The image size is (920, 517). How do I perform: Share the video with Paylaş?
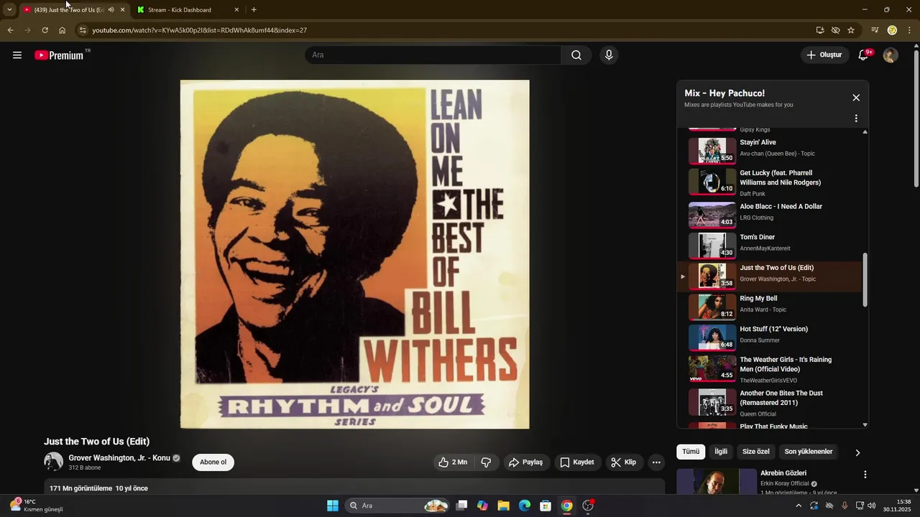tap(526, 462)
